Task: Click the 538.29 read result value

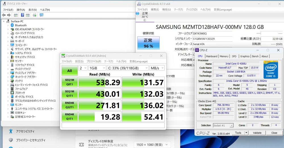Action: [100, 82]
